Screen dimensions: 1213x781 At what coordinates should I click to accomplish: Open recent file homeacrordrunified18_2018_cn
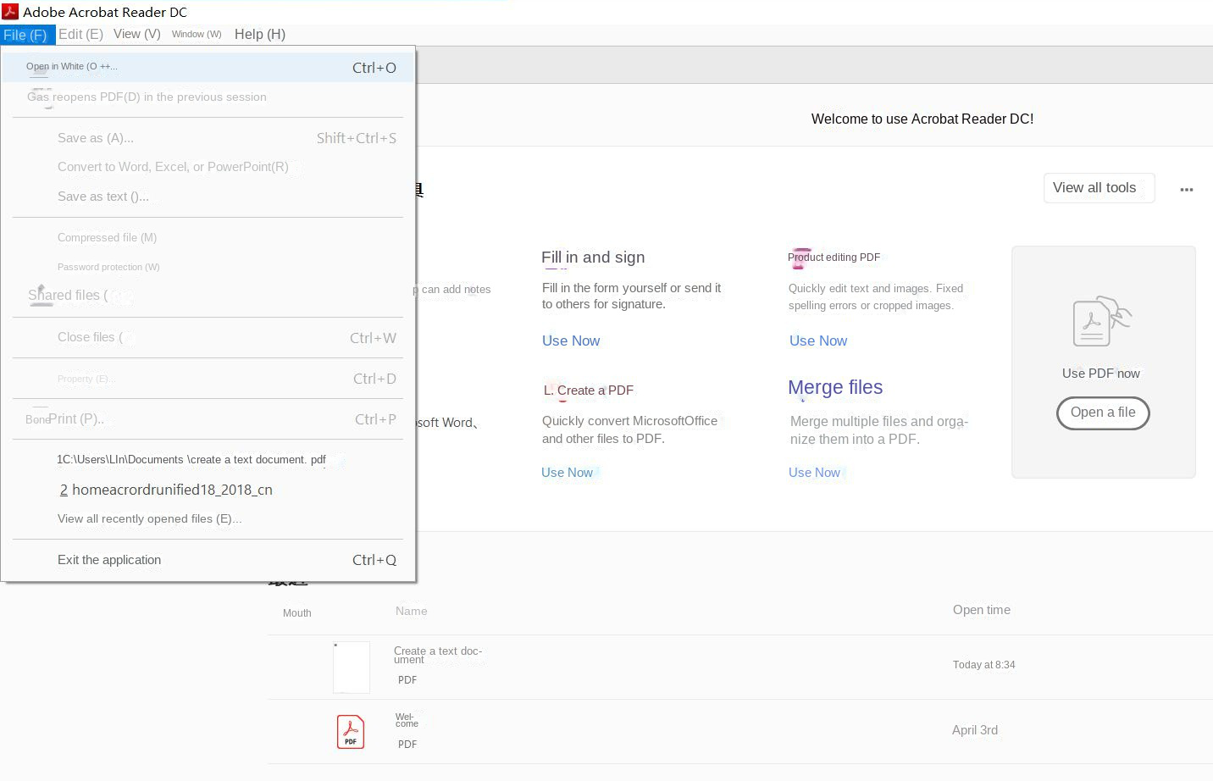point(208,490)
